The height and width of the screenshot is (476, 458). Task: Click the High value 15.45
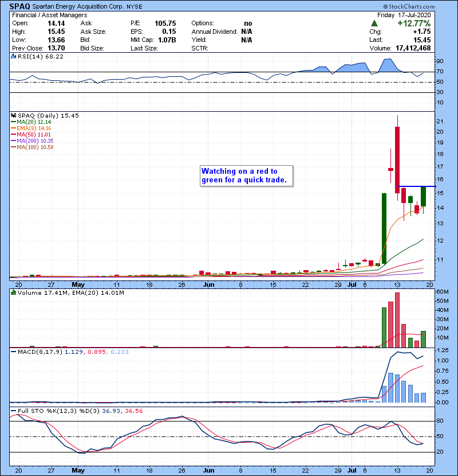(x=56, y=32)
